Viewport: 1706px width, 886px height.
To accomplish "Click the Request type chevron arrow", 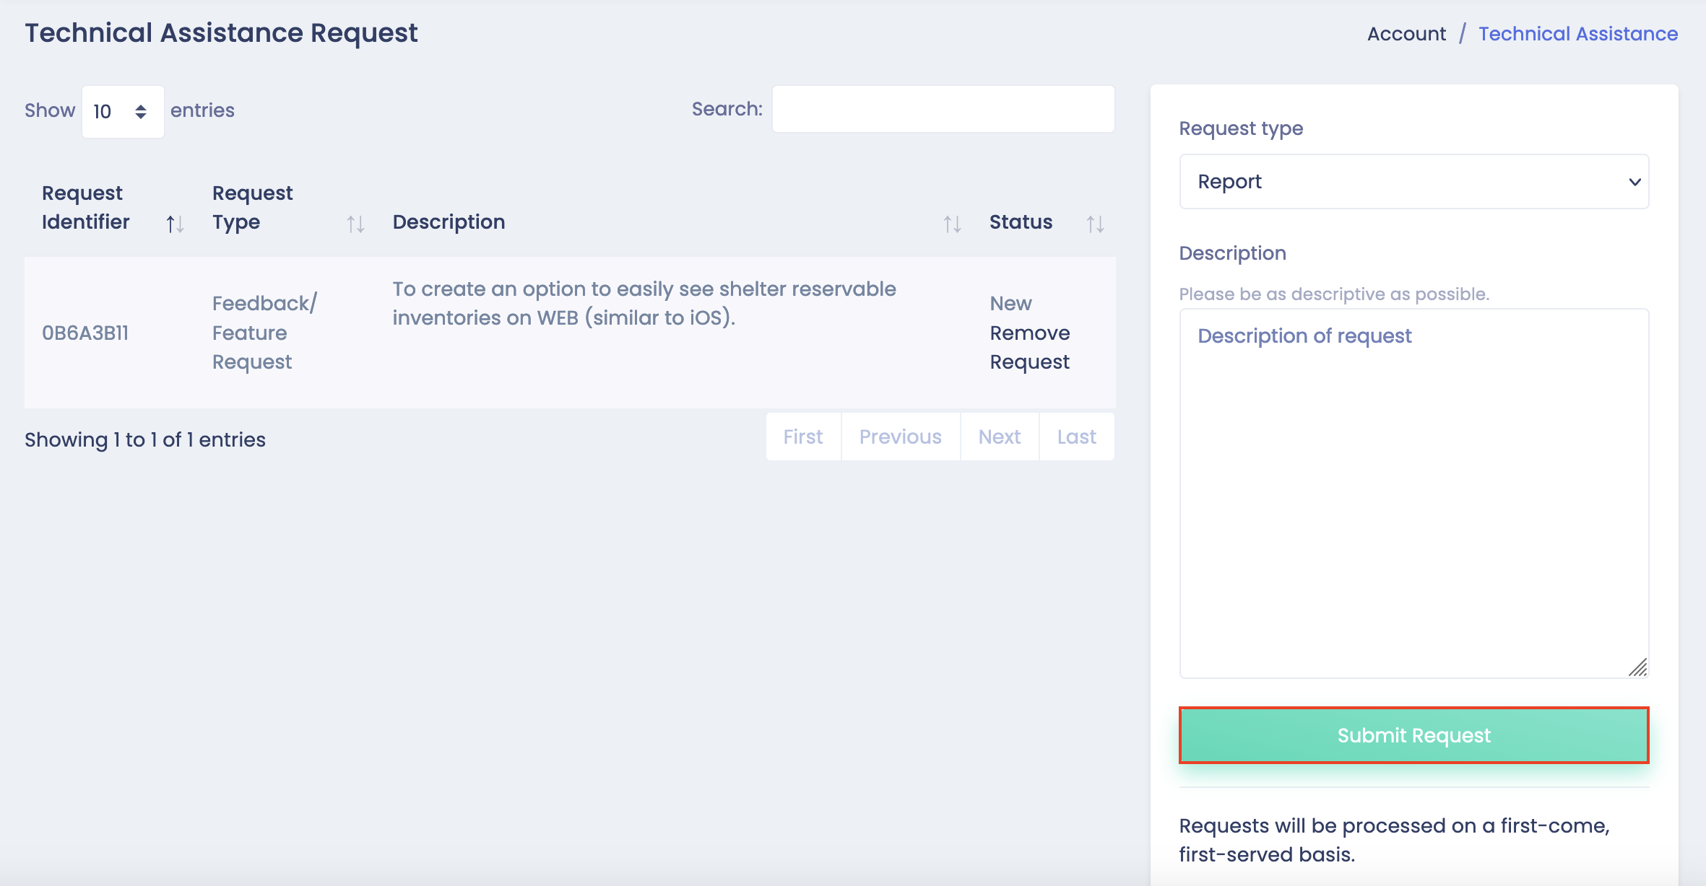I will [1635, 182].
